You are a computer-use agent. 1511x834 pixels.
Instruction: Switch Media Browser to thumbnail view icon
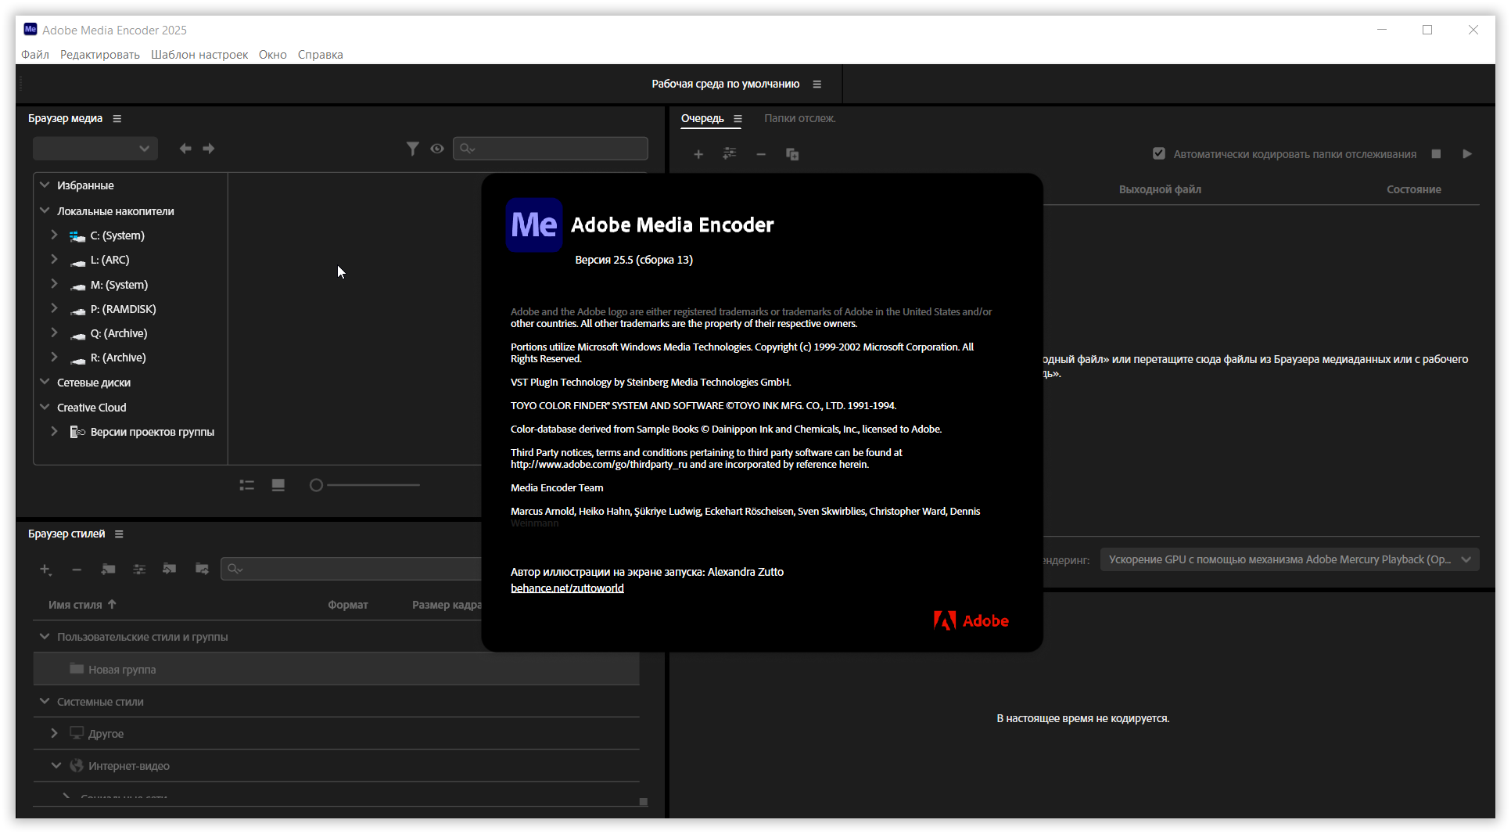point(278,485)
